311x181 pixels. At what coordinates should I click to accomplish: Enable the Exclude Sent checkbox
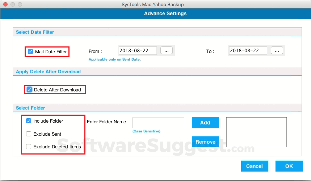coord(29,134)
